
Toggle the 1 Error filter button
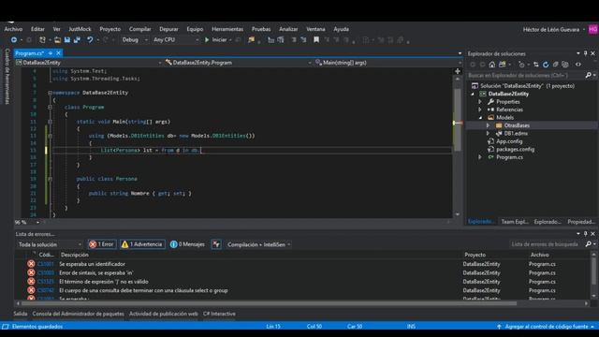pyautogui.click(x=101, y=244)
